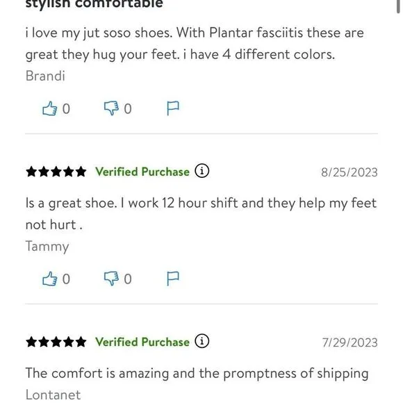The image size is (403, 403).
Task: Click the 8/25/2023 review date
Action: point(349,172)
